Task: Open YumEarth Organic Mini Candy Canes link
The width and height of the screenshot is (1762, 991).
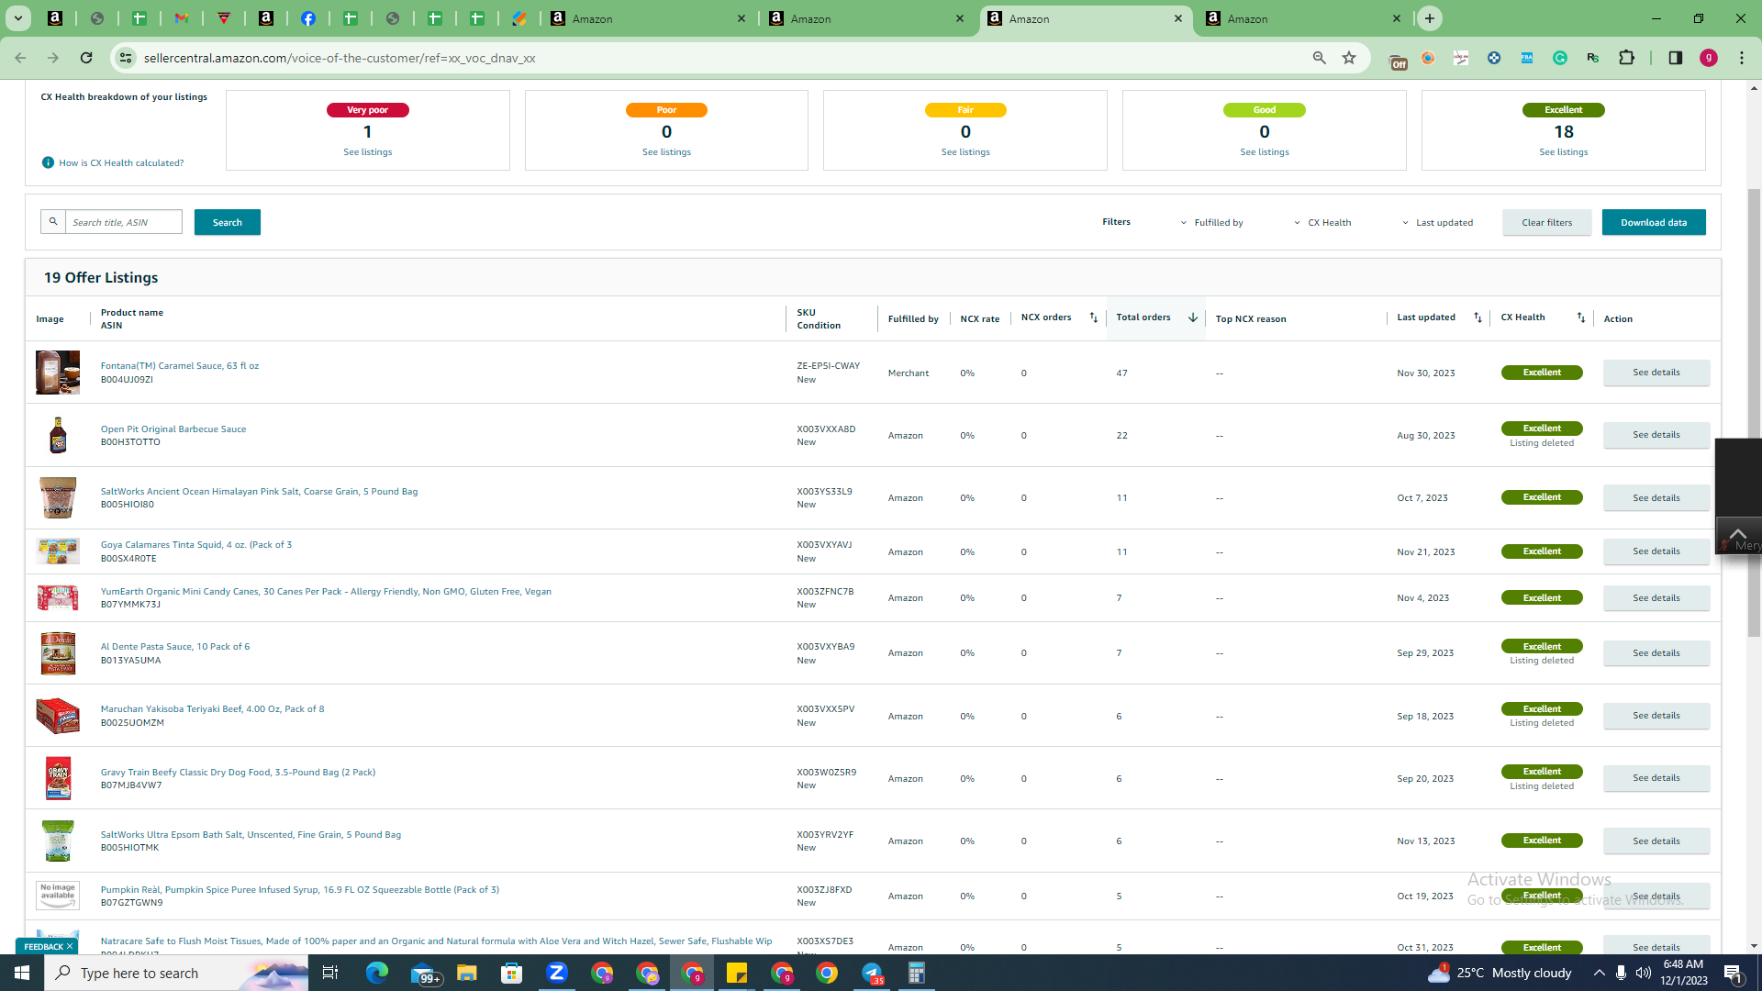Action: click(x=326, y=591)
